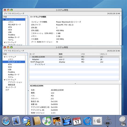The image size is (127, 127).
Task: Click PowerPC 750 CPU type value
Action: pyautogui.click(x=65, y=25)
